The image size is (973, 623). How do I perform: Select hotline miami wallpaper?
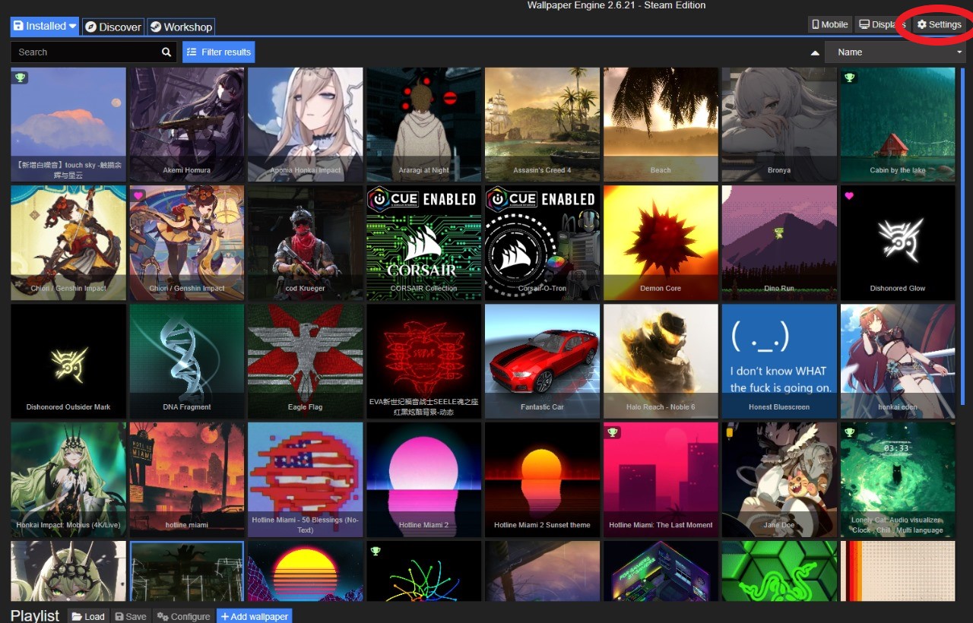point(187,480)
